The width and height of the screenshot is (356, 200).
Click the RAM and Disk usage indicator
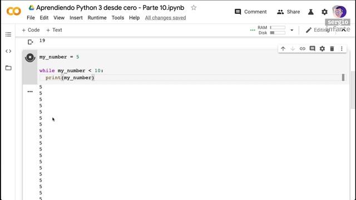click(271, 30)
